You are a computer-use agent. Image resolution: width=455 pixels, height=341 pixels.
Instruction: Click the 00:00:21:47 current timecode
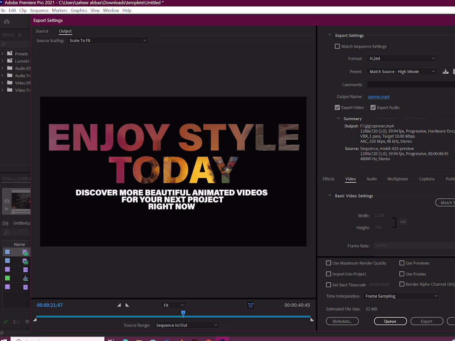point(50,305)
